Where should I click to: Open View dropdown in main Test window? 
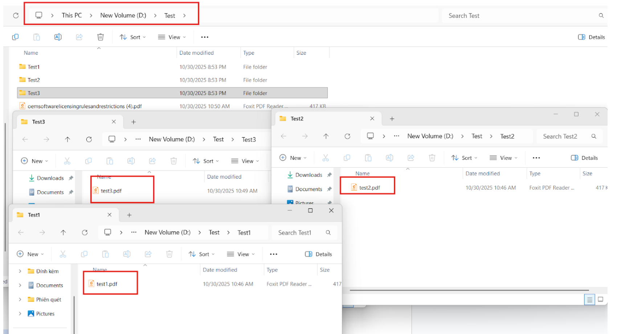coord(172,37)
